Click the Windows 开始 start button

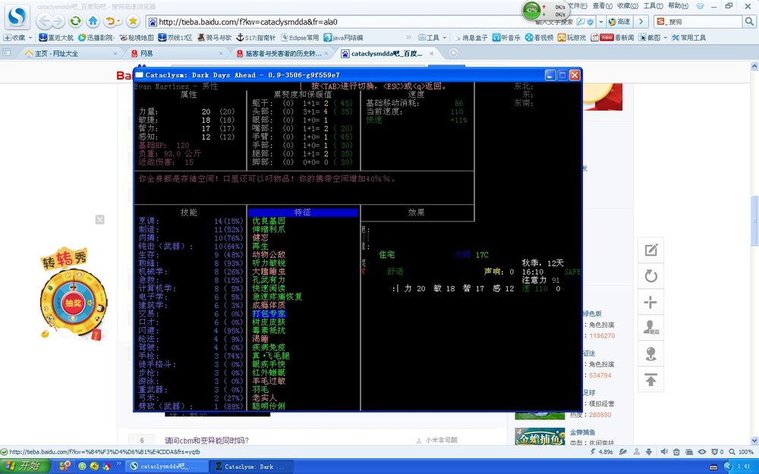(25, 466)
